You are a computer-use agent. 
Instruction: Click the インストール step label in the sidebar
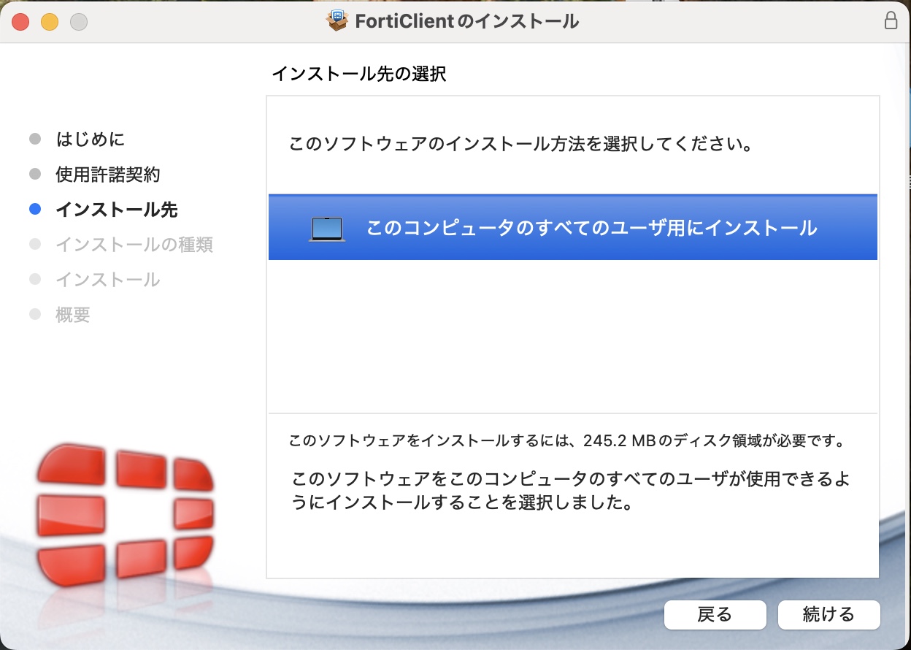(107, 280)
